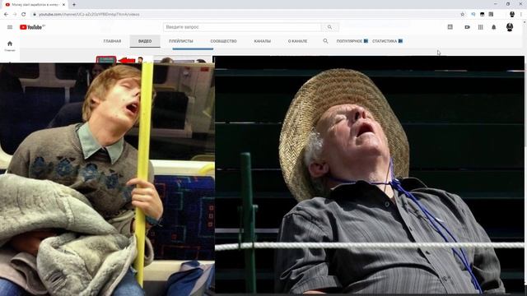Open the YouTube account avatar menu
The width and height of the screenshot is (527, 296).
click(x=510, y=27)
